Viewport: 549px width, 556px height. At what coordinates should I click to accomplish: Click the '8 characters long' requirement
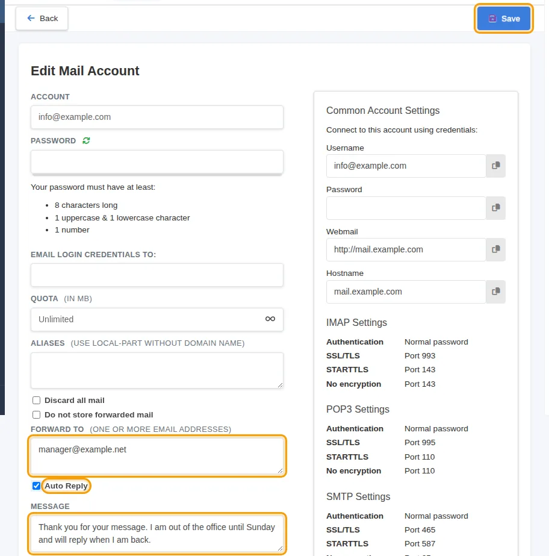[x=85, y=205]
